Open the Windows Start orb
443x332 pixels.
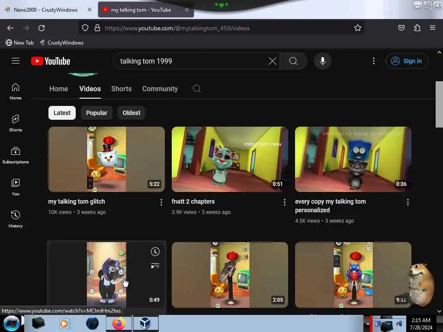(11, 323)
